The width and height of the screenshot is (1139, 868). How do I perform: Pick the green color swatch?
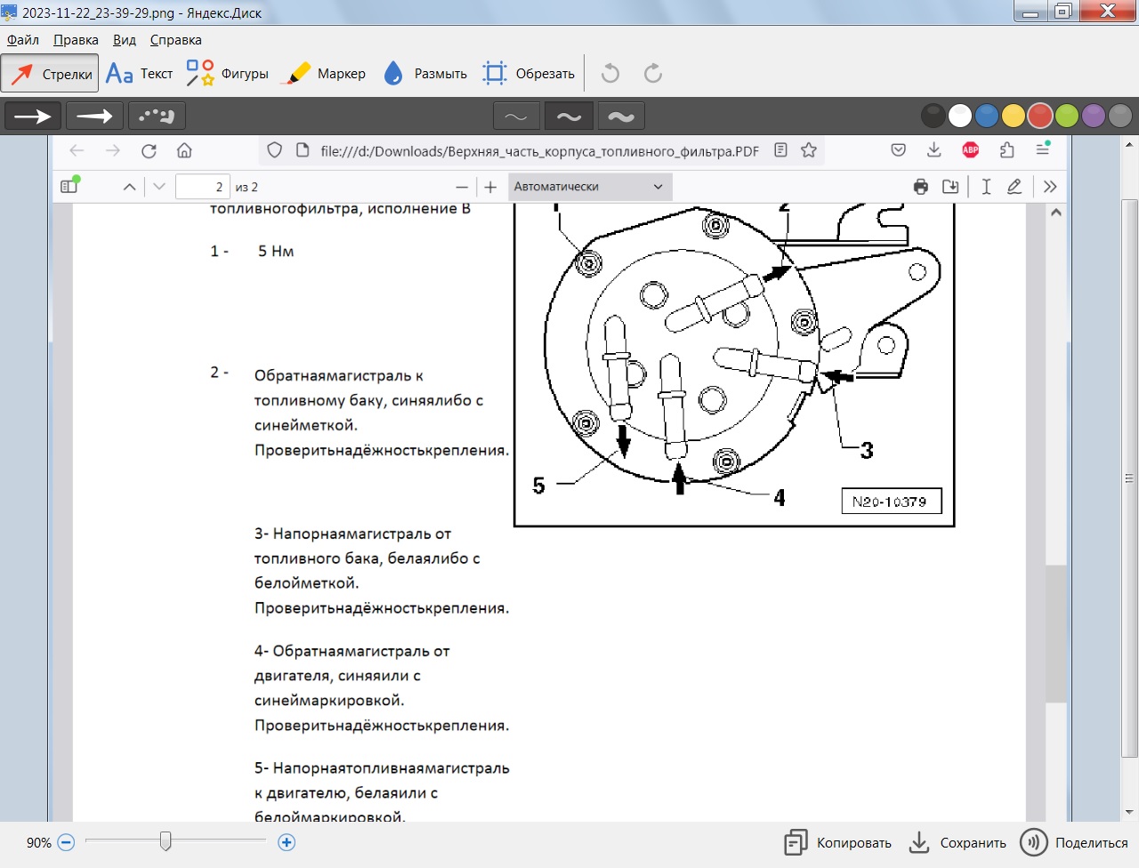pyautogui.click(x=1067, y=116)
